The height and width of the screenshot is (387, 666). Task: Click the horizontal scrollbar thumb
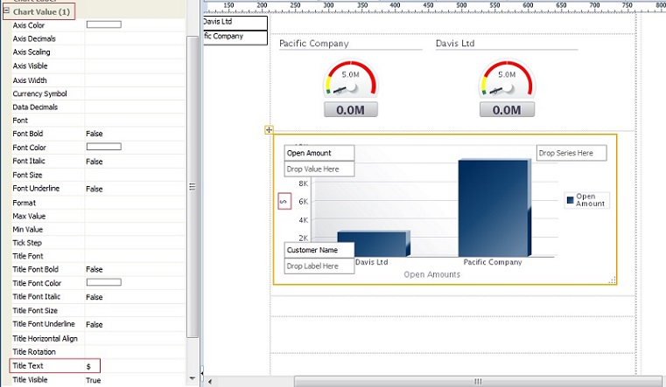pos(478,382)
